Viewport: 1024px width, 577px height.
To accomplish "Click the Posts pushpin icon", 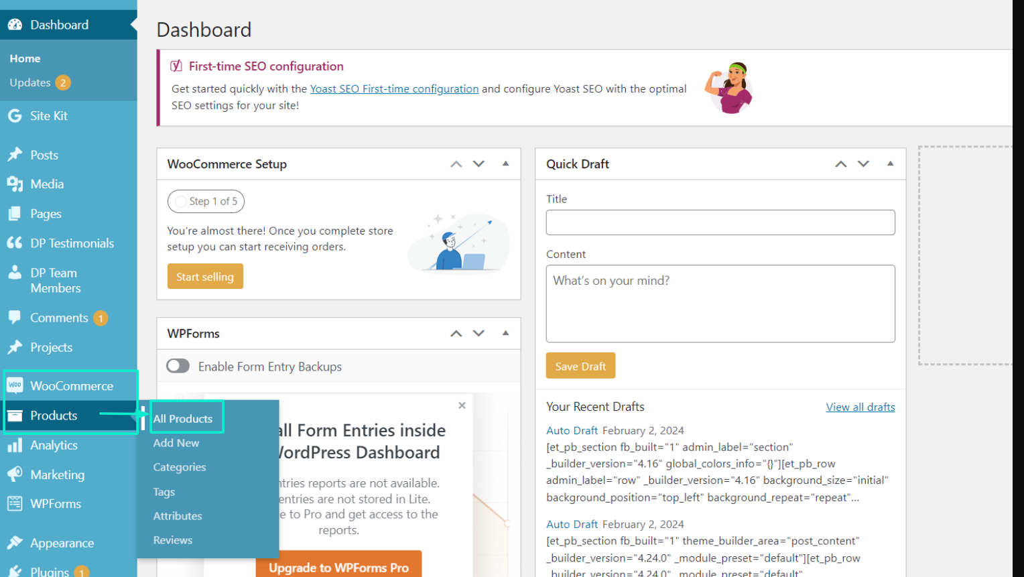I will click(x=15, y=155).
